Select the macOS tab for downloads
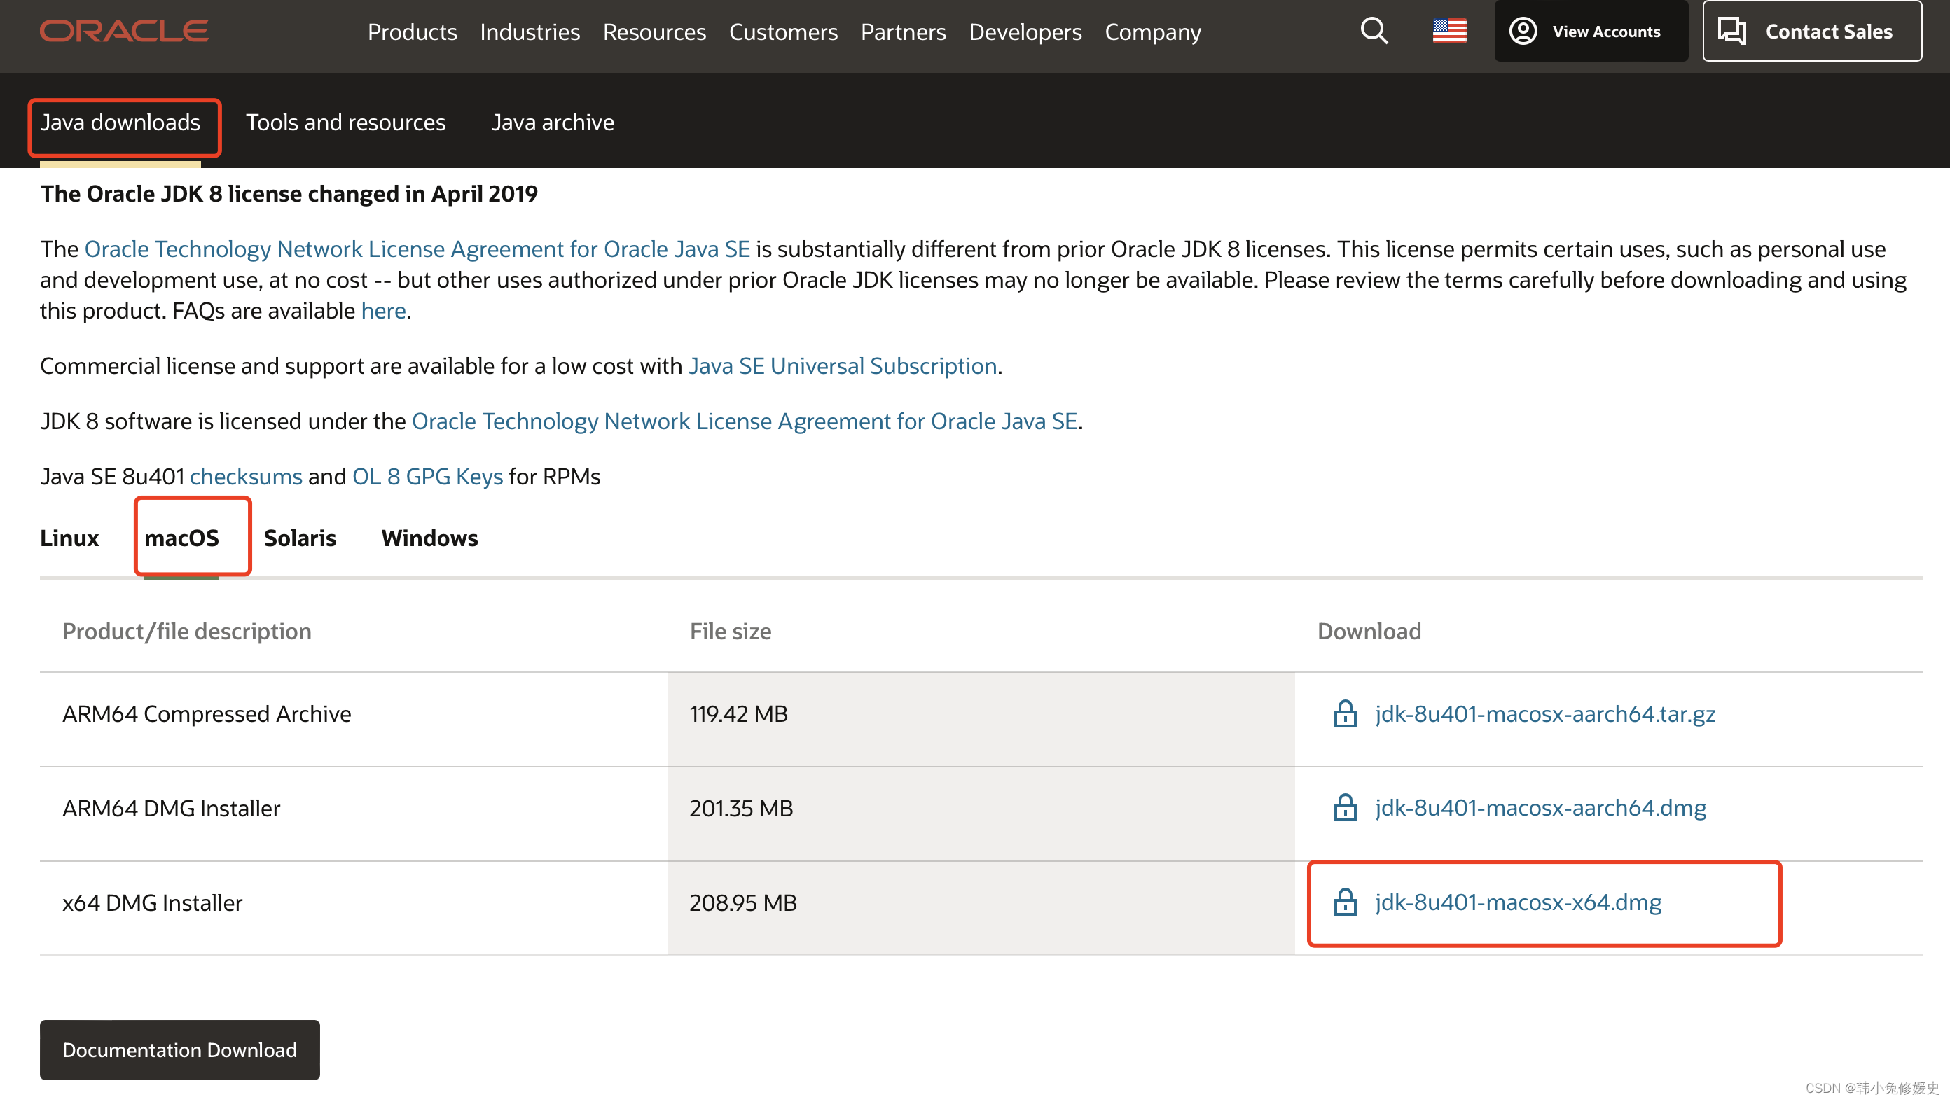The width and height of the screenshot is (1950, 1102). (x=182, y=537)
